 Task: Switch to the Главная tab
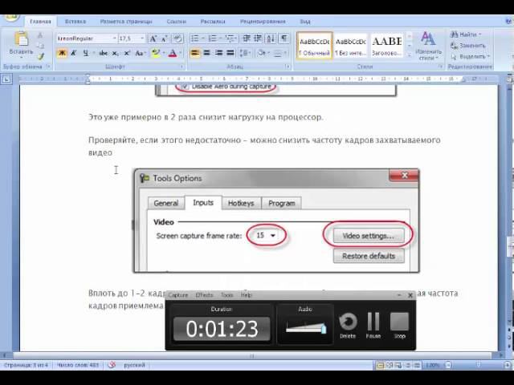click(x=41, y=22)
